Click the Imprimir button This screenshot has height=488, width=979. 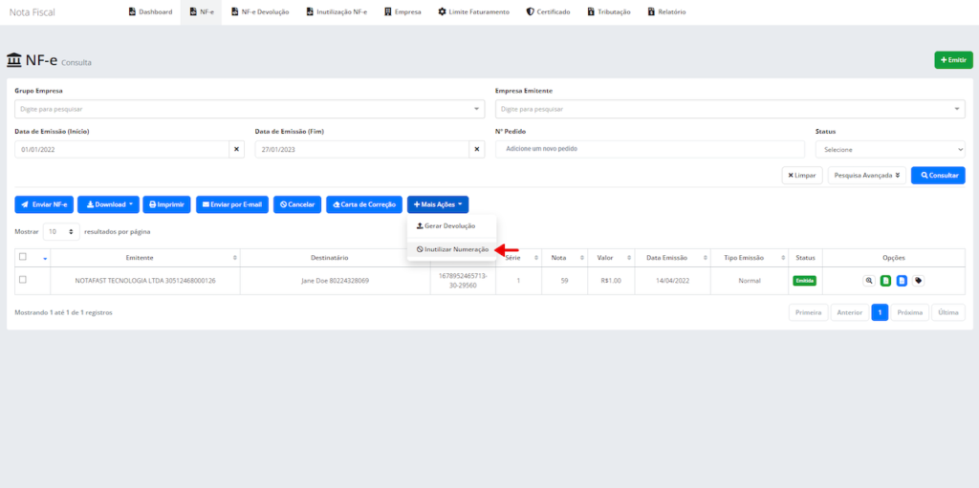(166, 204)
